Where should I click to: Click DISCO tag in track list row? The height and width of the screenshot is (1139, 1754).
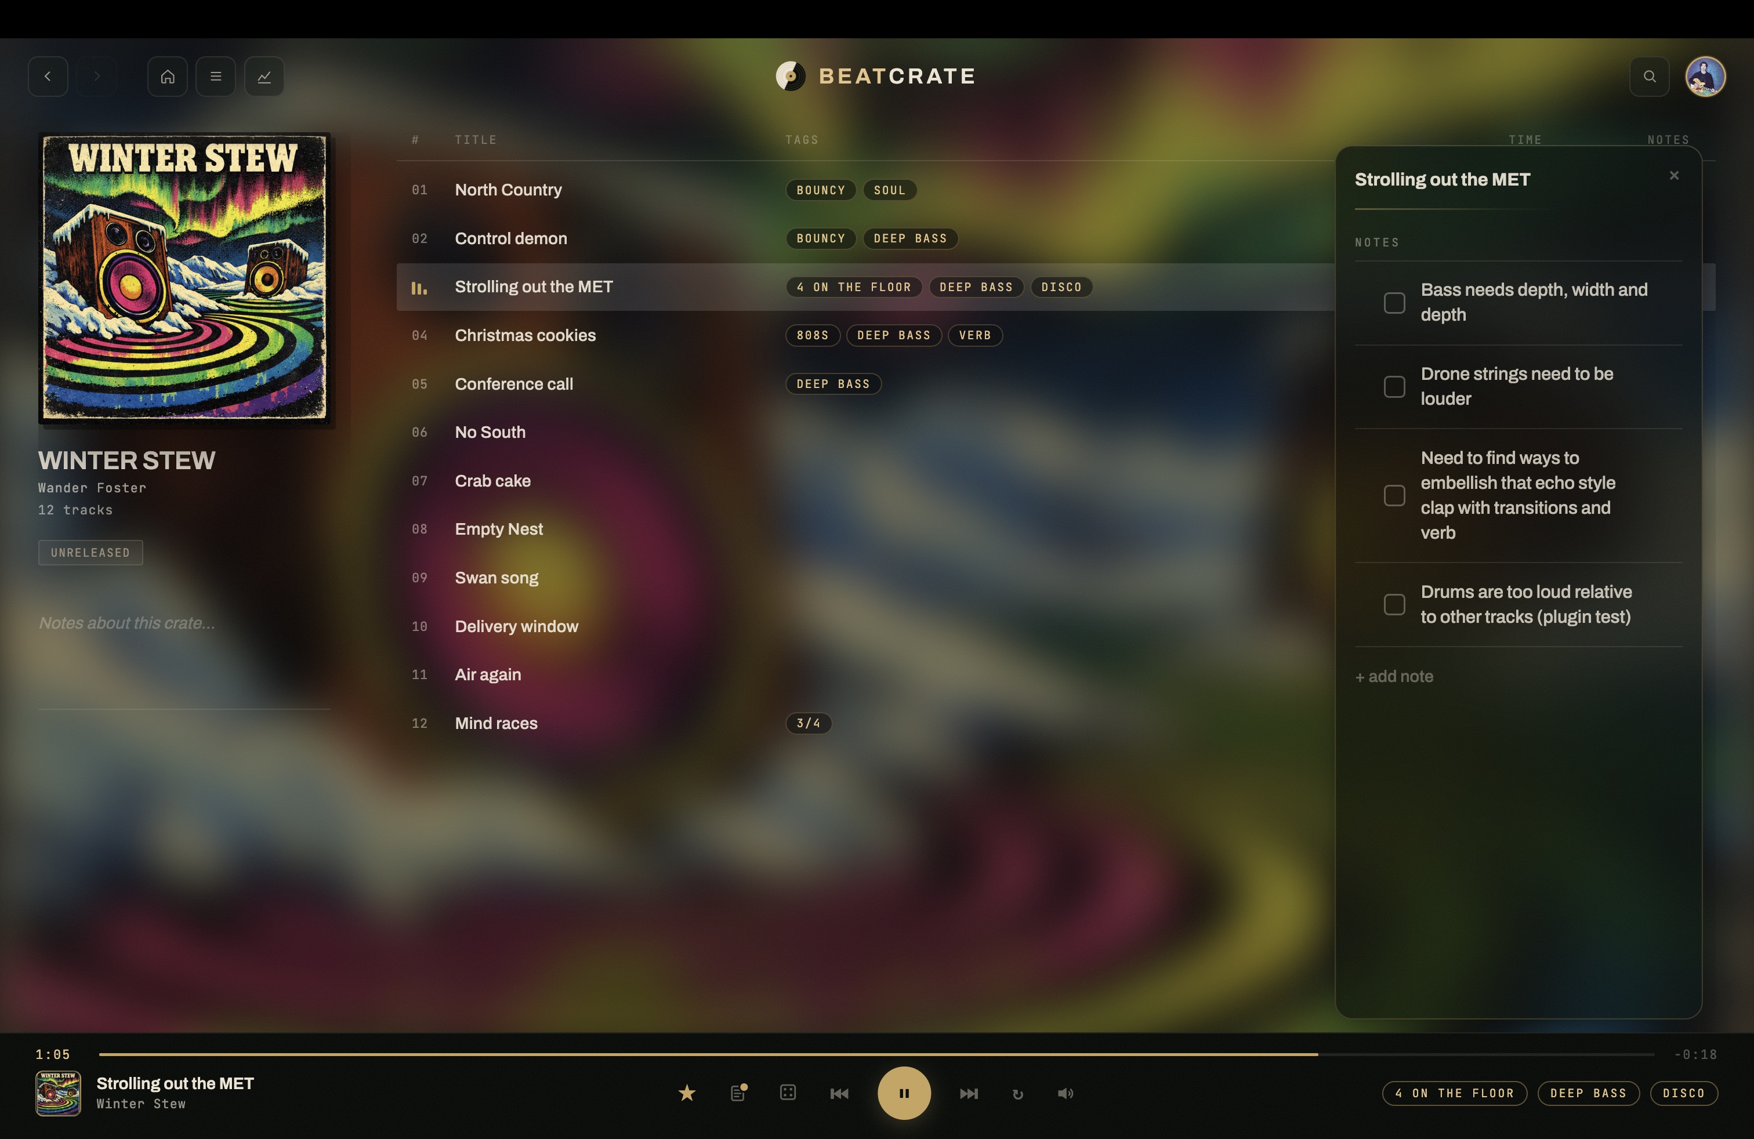point(1061,287)
